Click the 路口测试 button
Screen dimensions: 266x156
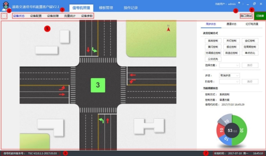click(x=246, y=16)
